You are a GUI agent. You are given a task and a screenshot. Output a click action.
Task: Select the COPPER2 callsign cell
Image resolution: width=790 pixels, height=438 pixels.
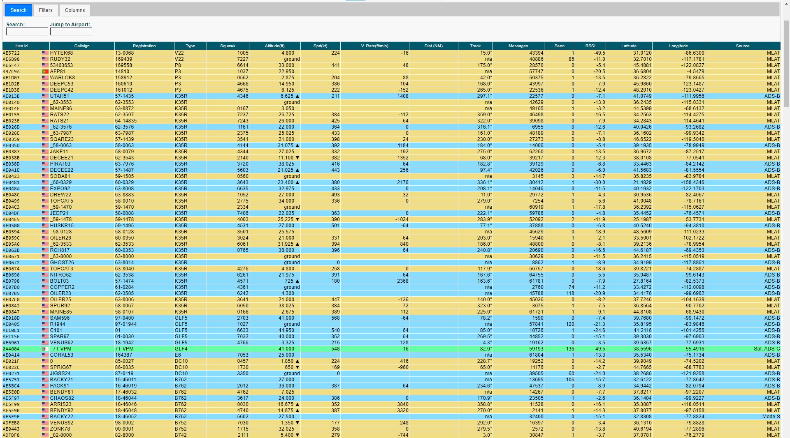tap(82, 287)
